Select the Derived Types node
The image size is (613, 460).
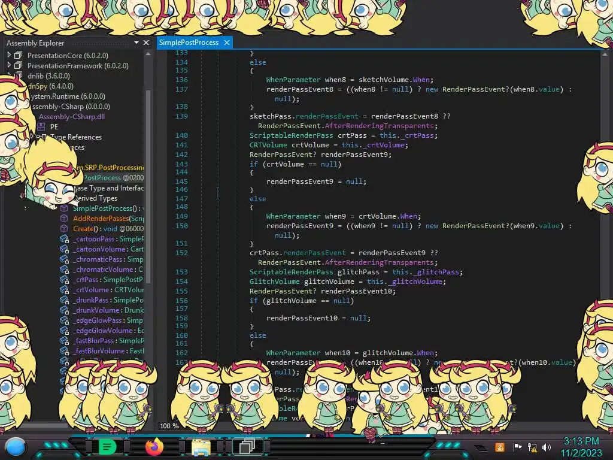click(x=95, y=198)
